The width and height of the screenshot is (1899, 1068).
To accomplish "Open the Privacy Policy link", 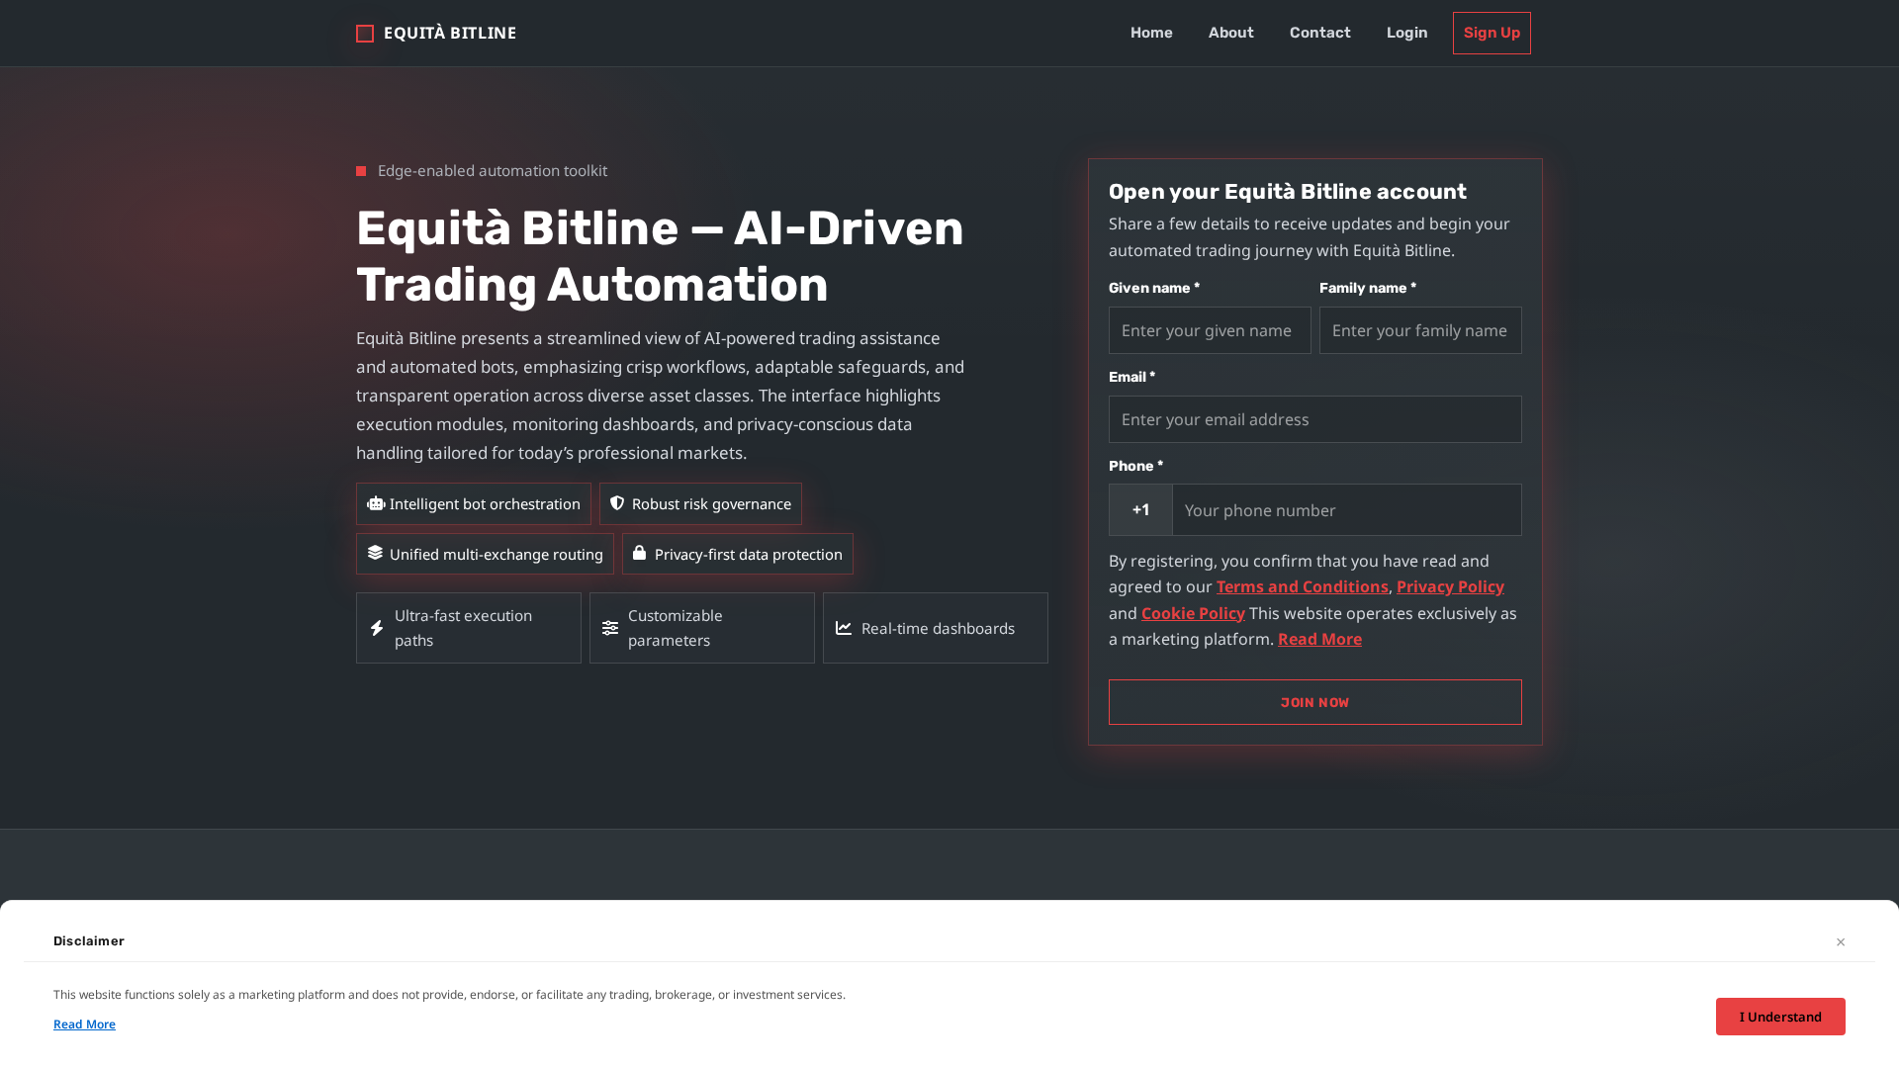I will coord(1450,585).
